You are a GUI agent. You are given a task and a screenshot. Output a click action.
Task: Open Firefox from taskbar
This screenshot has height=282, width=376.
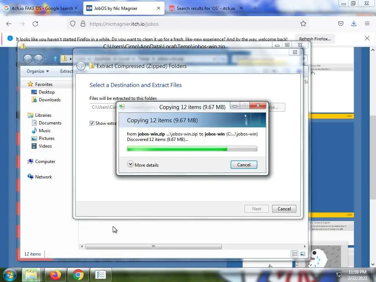[x=55, y=275]
